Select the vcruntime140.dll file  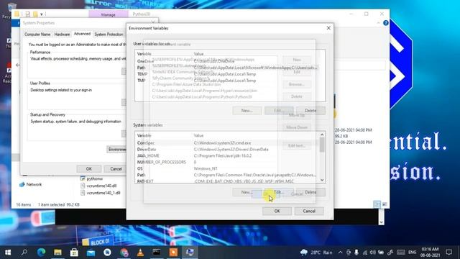coord(98,186)
